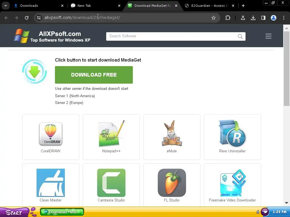
Task: Open site information icon in address bar
Action: click(39, 18)
